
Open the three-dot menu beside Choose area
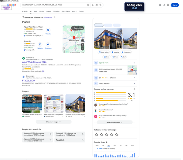[x=55, y=17]
